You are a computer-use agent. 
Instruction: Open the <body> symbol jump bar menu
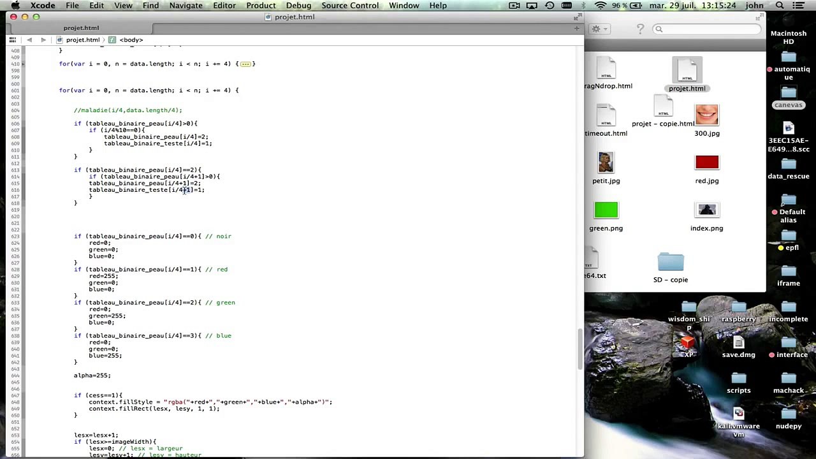pyautogui.click(x=126, y=40)
